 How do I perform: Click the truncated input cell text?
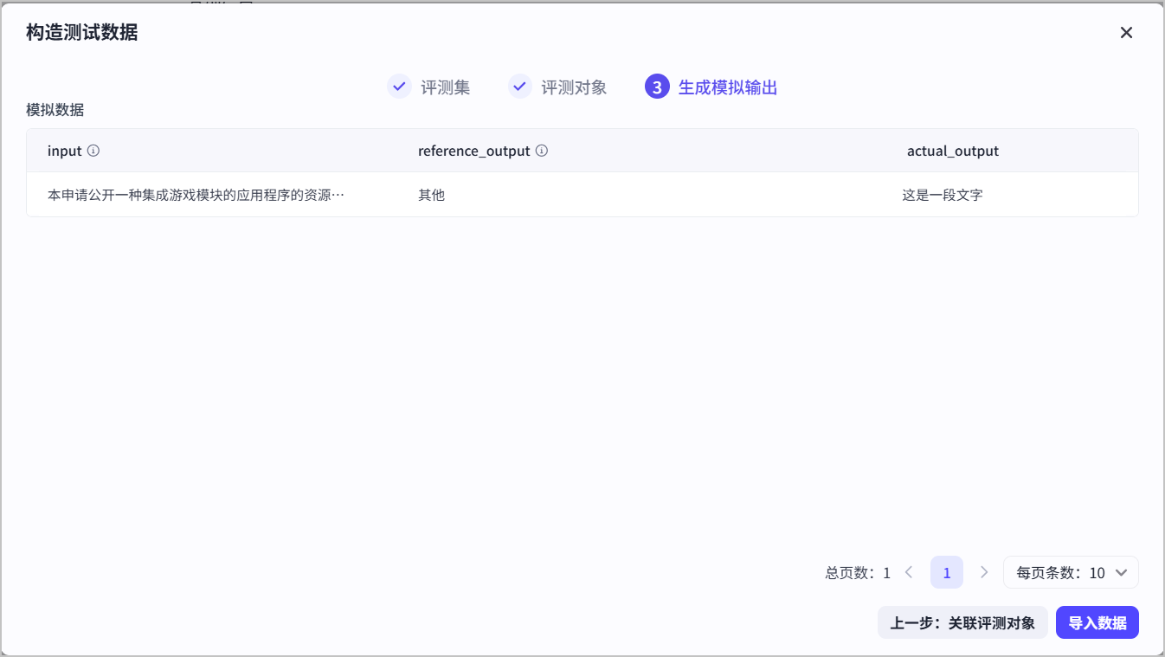tap(196, 195)
